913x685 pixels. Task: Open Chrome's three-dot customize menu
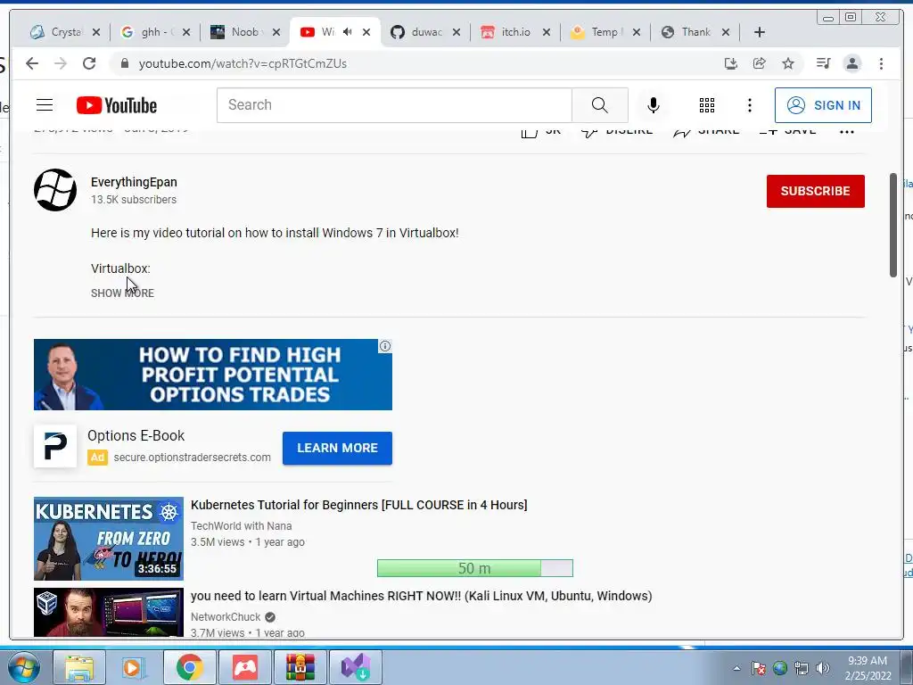tap(881, 63)
